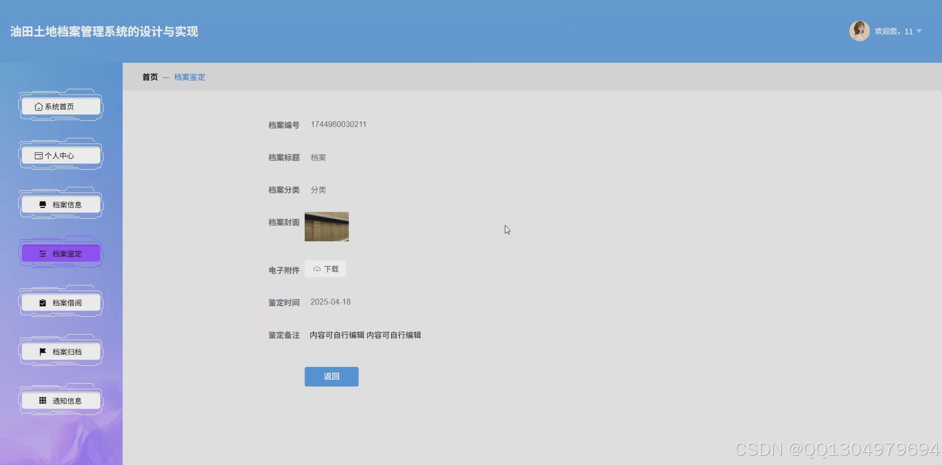Select the 系统首页 home icon

coord(39,106)
